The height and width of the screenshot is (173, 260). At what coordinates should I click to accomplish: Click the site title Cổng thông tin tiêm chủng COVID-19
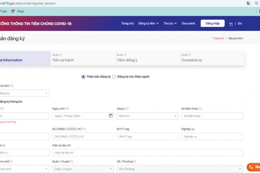36,24
